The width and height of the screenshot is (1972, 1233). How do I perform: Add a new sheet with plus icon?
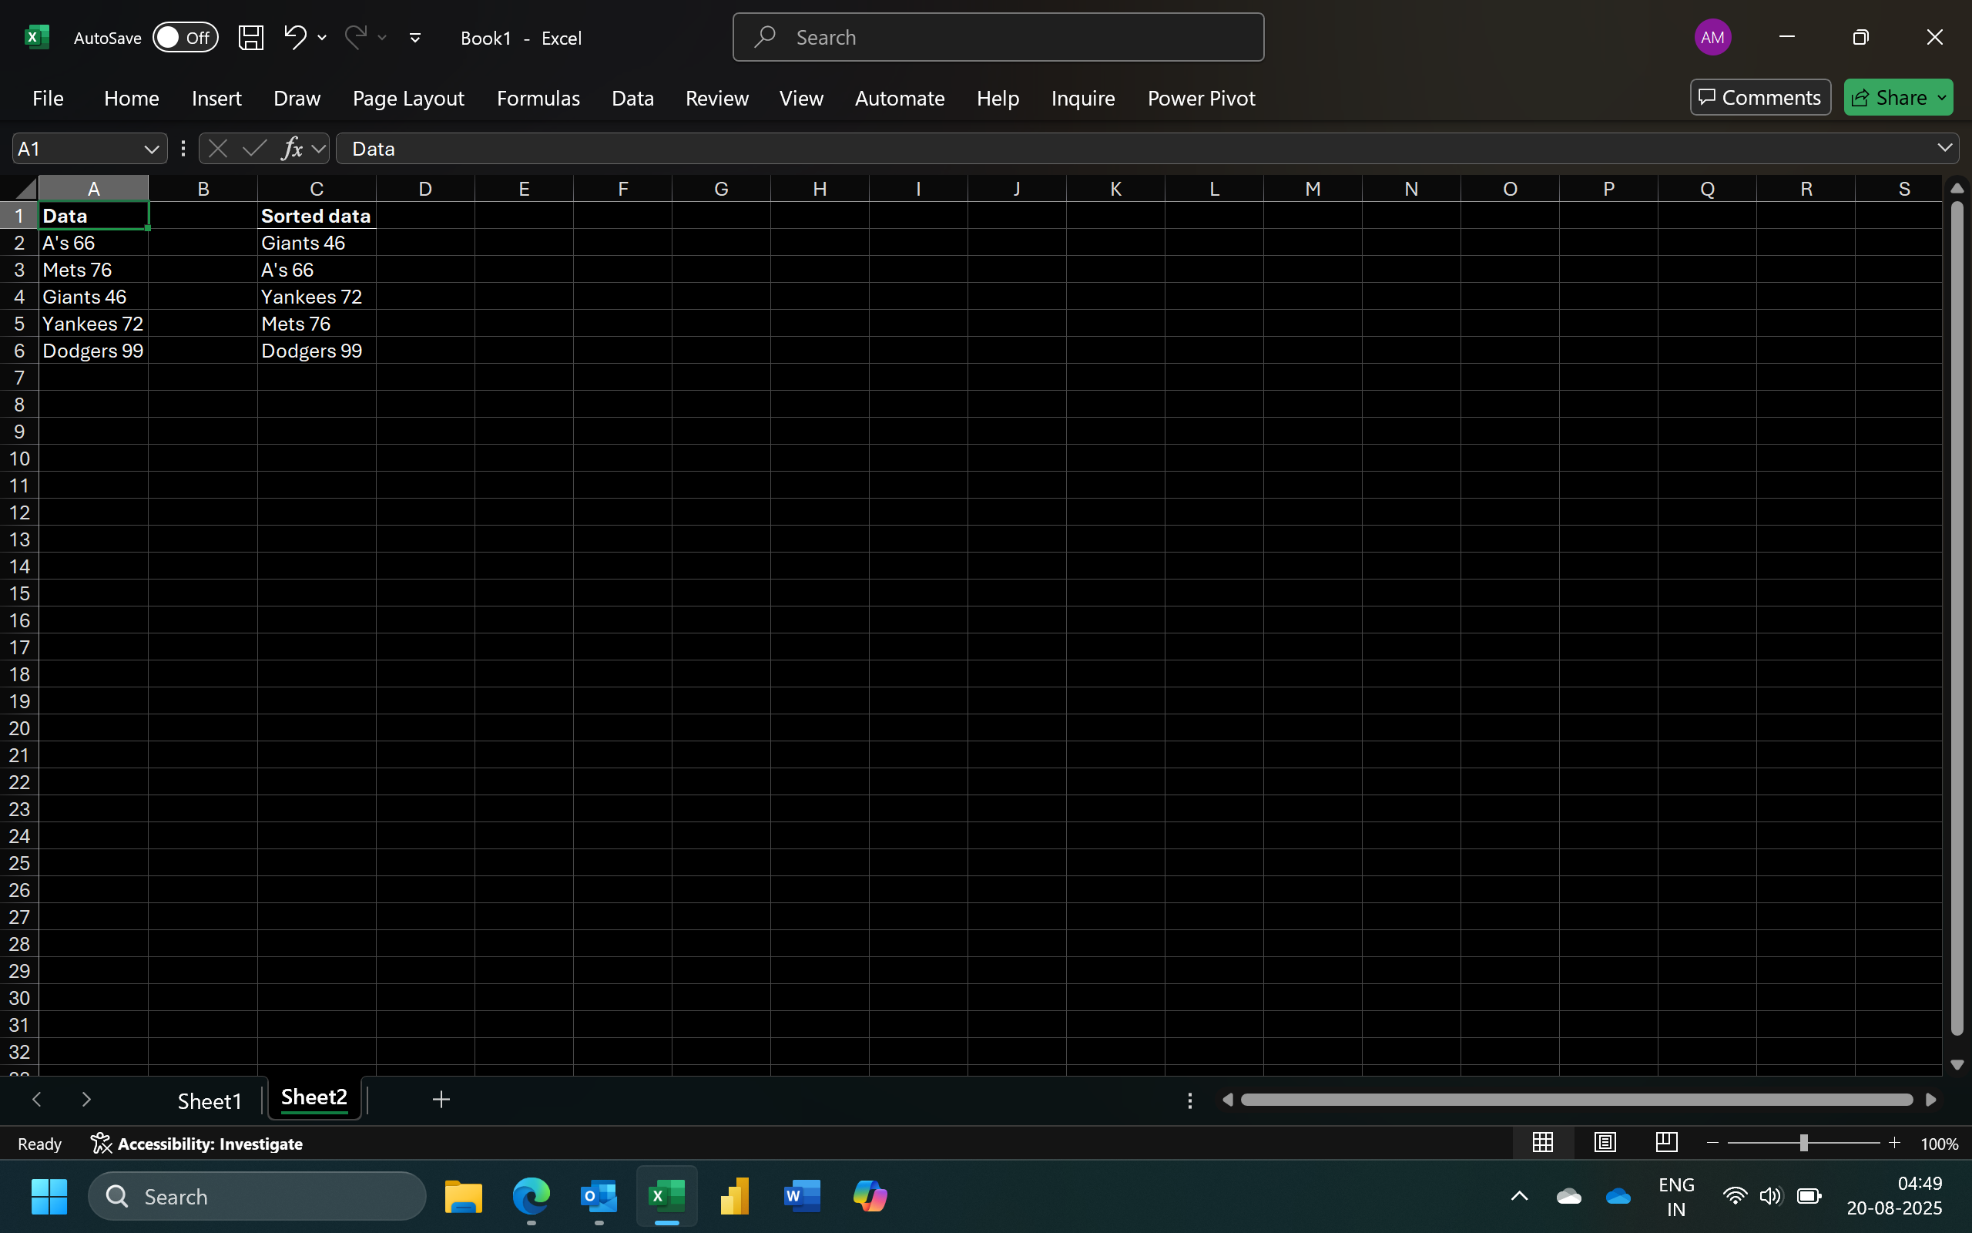441,1099
